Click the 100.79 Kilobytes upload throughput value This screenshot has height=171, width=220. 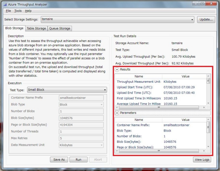(183, 57)
